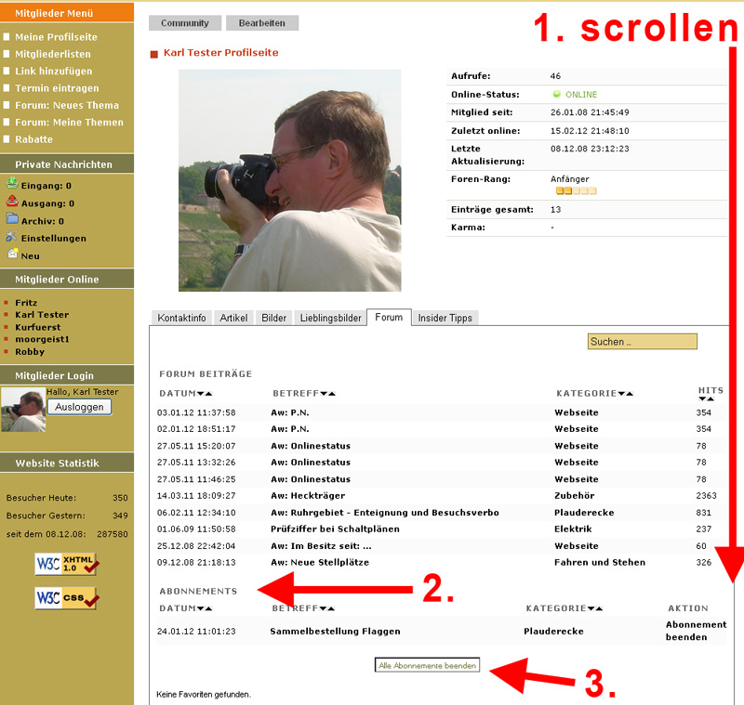Image resolution: width=744 pixels, height=705 pixels.
Task: Sort forum posts by Betreff arrows
Action: (327, 394)
